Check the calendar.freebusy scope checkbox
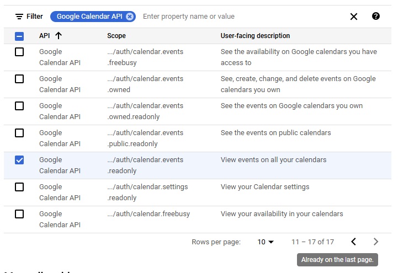This screenshot has width=398, height=273. (19, 214)
